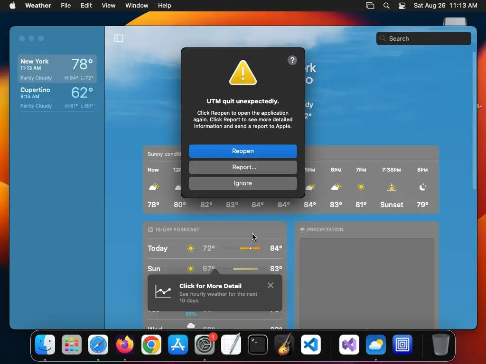Click the Reopen button in the crash dialog

(243, 151)
